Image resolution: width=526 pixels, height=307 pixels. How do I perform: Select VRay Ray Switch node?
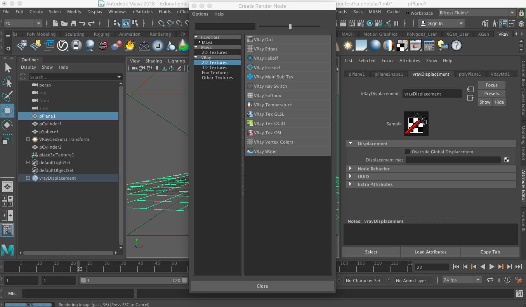[288, 86]
